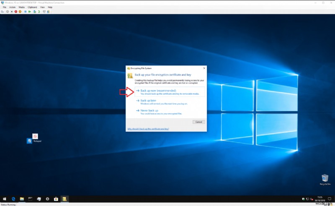Click the red Shut Down toolbar icon
This screenshot has height=206, width=335.
(x=16, y=12)
